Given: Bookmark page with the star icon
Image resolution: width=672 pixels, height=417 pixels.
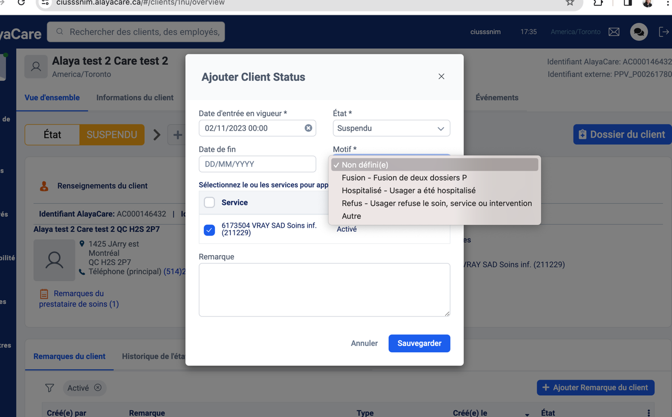Looking at the screenshot, I should point(570,3).
